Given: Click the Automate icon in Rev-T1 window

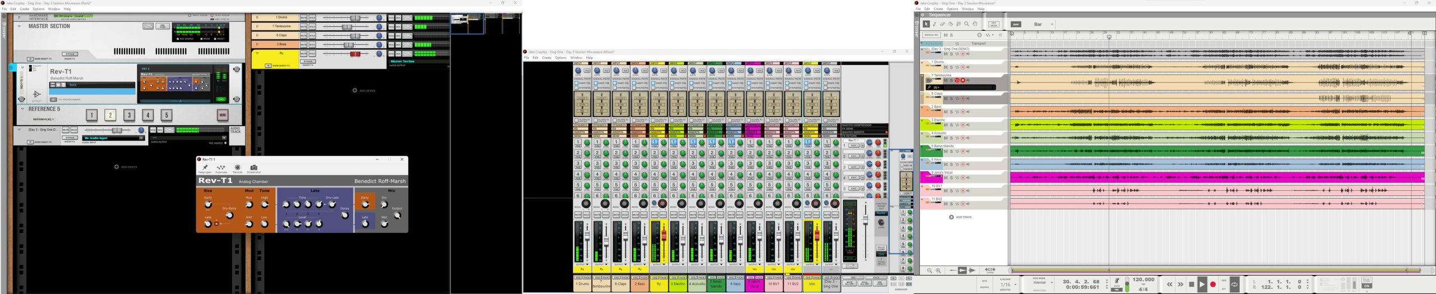Looking at the screenshot, I should click(x=221, y=168).
